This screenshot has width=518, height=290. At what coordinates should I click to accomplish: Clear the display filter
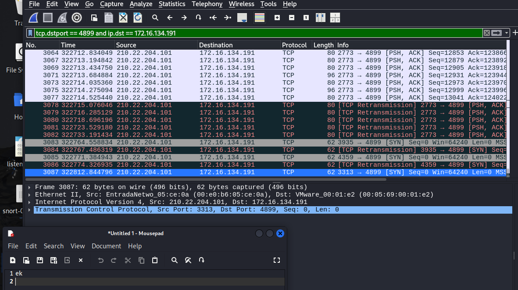point(486,33)
